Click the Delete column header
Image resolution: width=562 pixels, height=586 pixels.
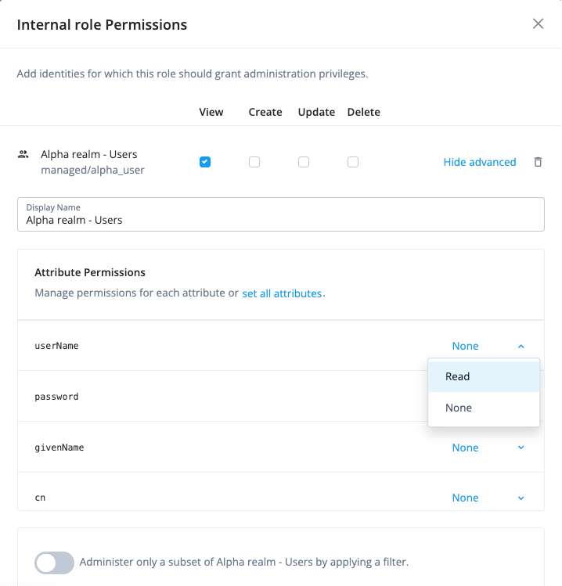point(363,112)
